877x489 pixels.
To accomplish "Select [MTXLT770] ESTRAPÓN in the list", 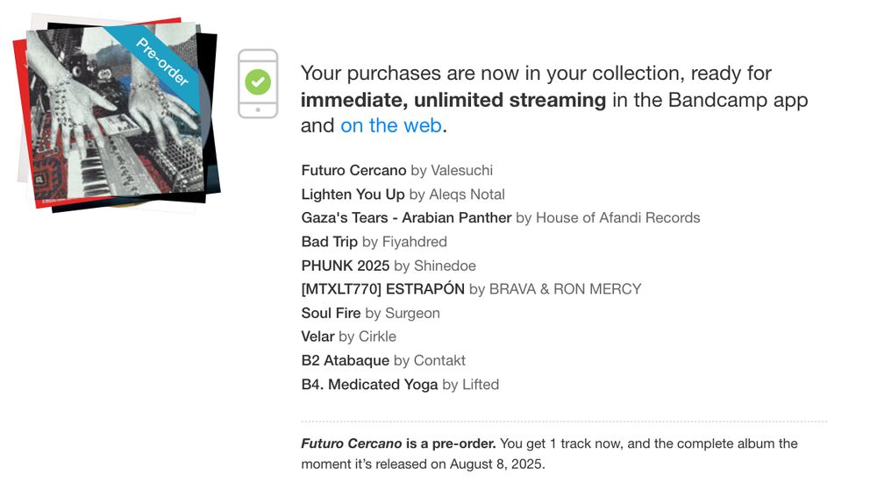I will [382, 289].
